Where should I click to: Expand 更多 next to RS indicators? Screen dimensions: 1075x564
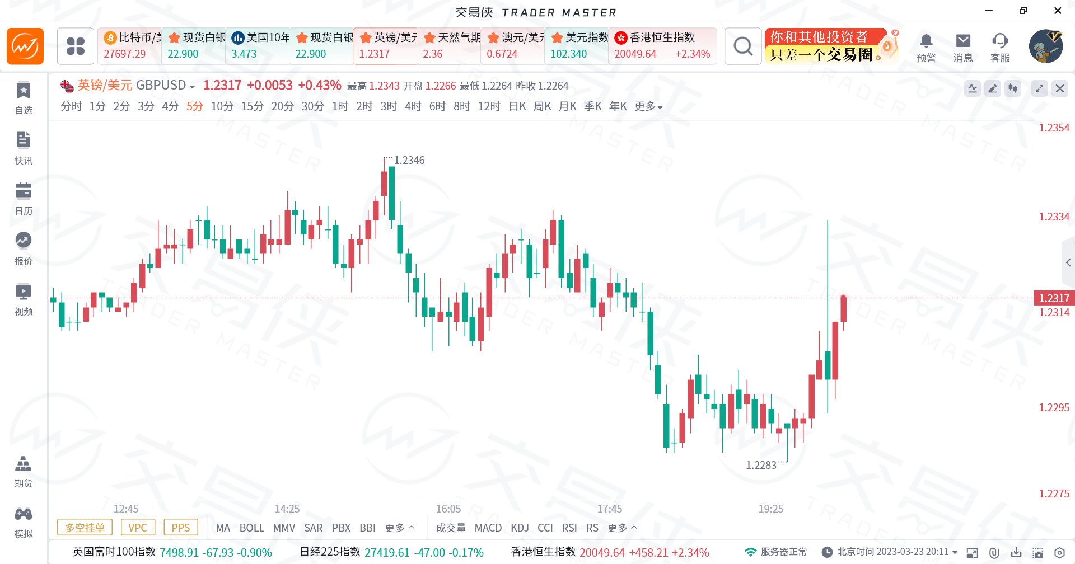(623, 528)
